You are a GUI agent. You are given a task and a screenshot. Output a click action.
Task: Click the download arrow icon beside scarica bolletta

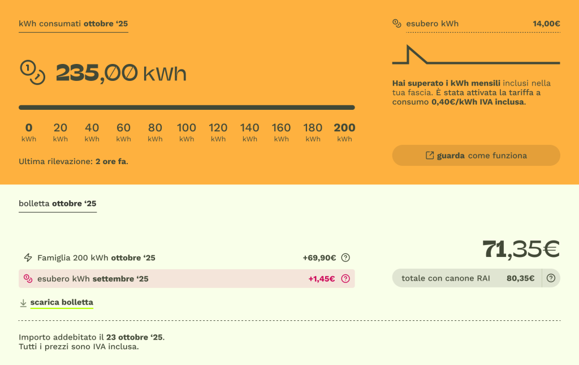pos(23,303)
